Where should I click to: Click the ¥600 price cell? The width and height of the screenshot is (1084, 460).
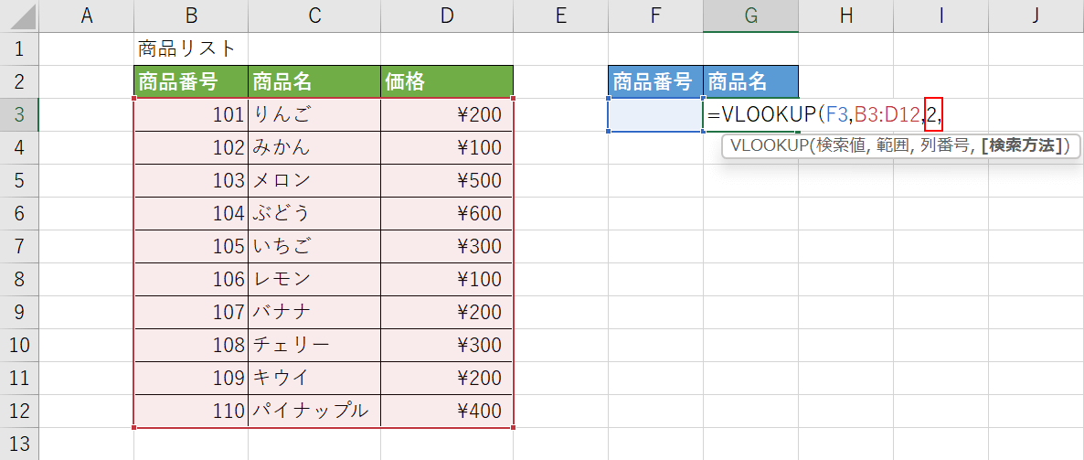click(447, 214)
